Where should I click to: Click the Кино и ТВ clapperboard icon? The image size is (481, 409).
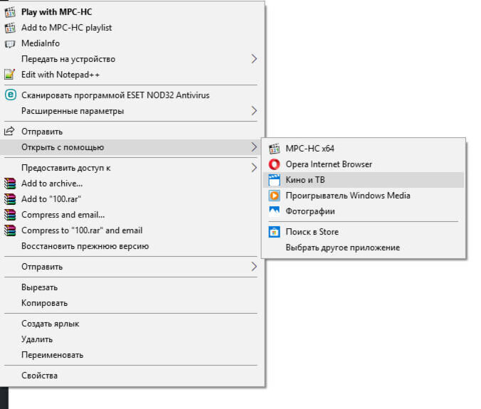274,180
